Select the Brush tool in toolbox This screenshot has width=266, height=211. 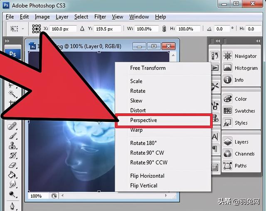coord(13,136)
